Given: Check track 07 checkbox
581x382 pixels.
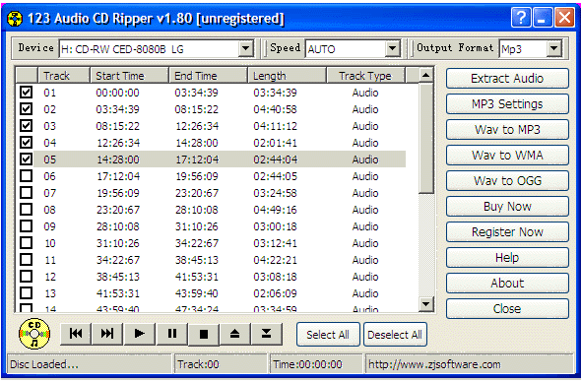Looking at the screenshot, I should click(26, 193).
